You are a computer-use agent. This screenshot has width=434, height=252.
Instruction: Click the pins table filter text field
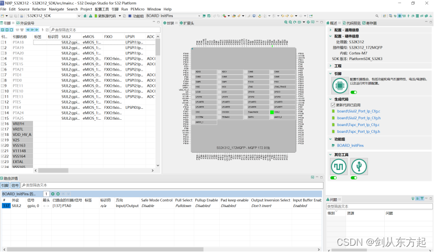[x=105, y=30]
